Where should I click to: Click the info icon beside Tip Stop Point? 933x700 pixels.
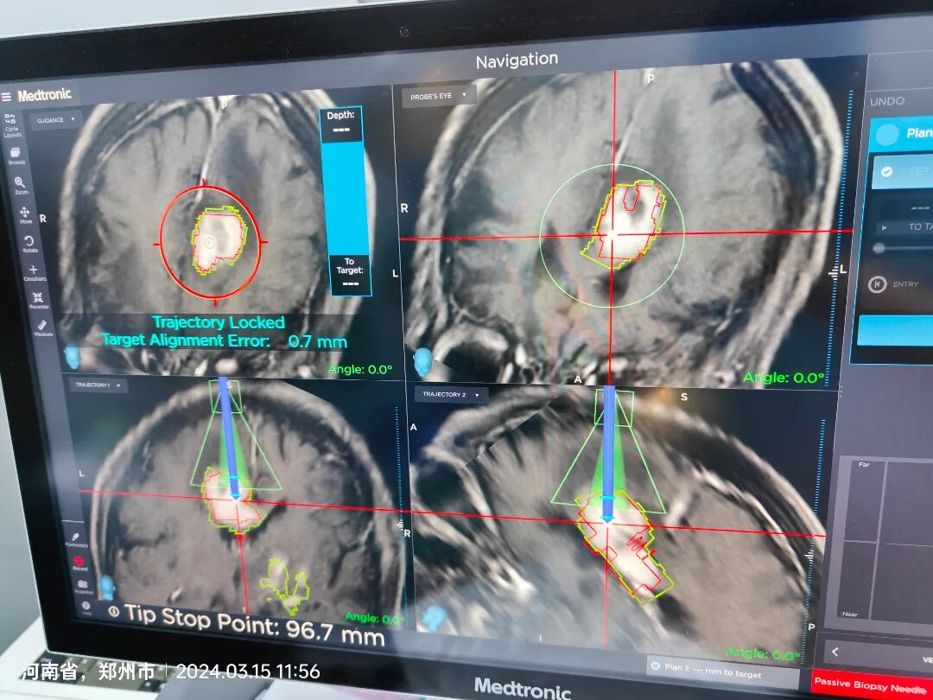[114, 611]
